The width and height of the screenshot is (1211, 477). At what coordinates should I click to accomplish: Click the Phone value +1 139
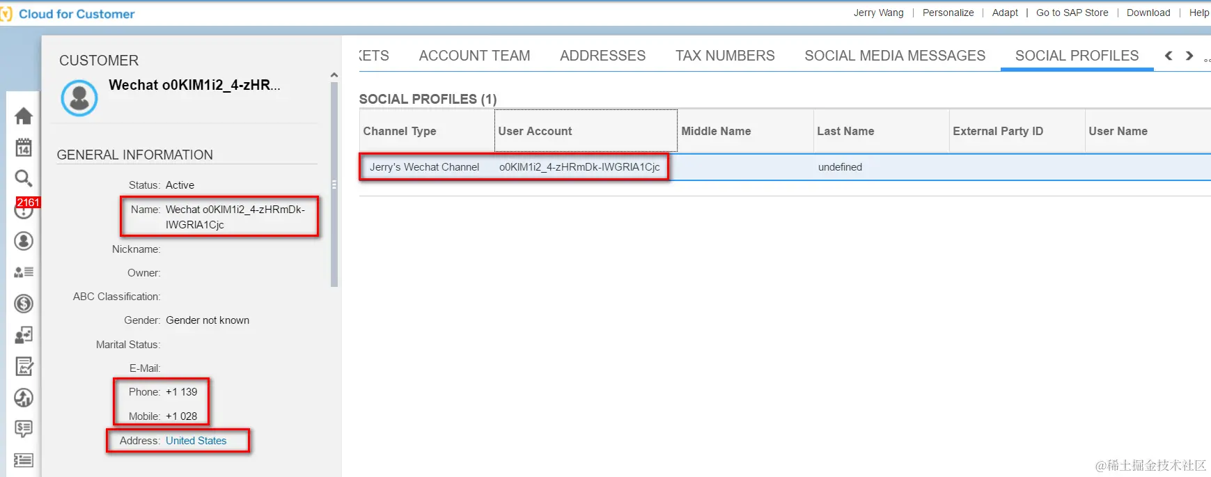coord(181,392)
